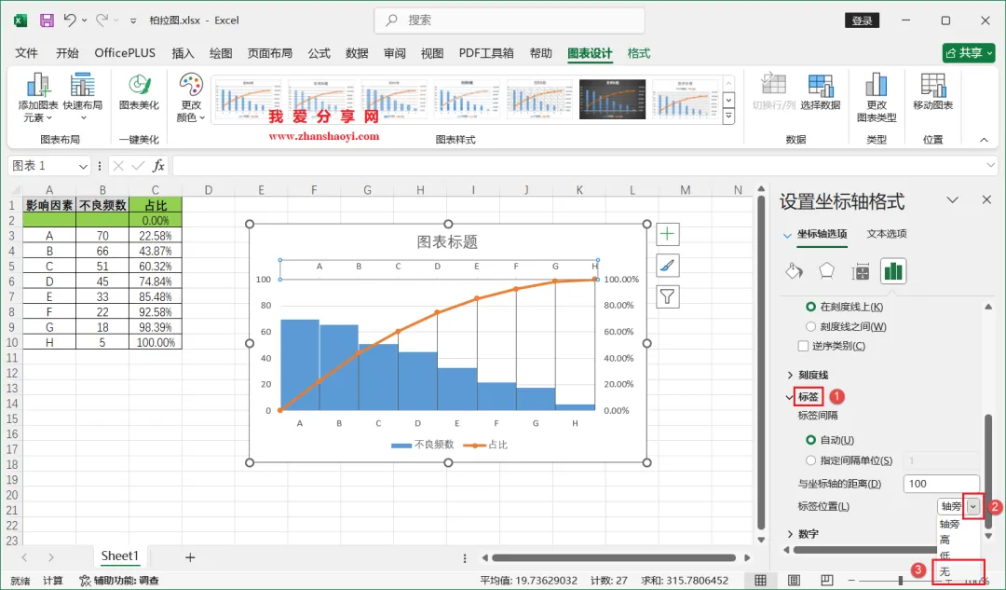Open the Fill & Line paint bucket tab
1006x590 pixels.
click(794, 271)
